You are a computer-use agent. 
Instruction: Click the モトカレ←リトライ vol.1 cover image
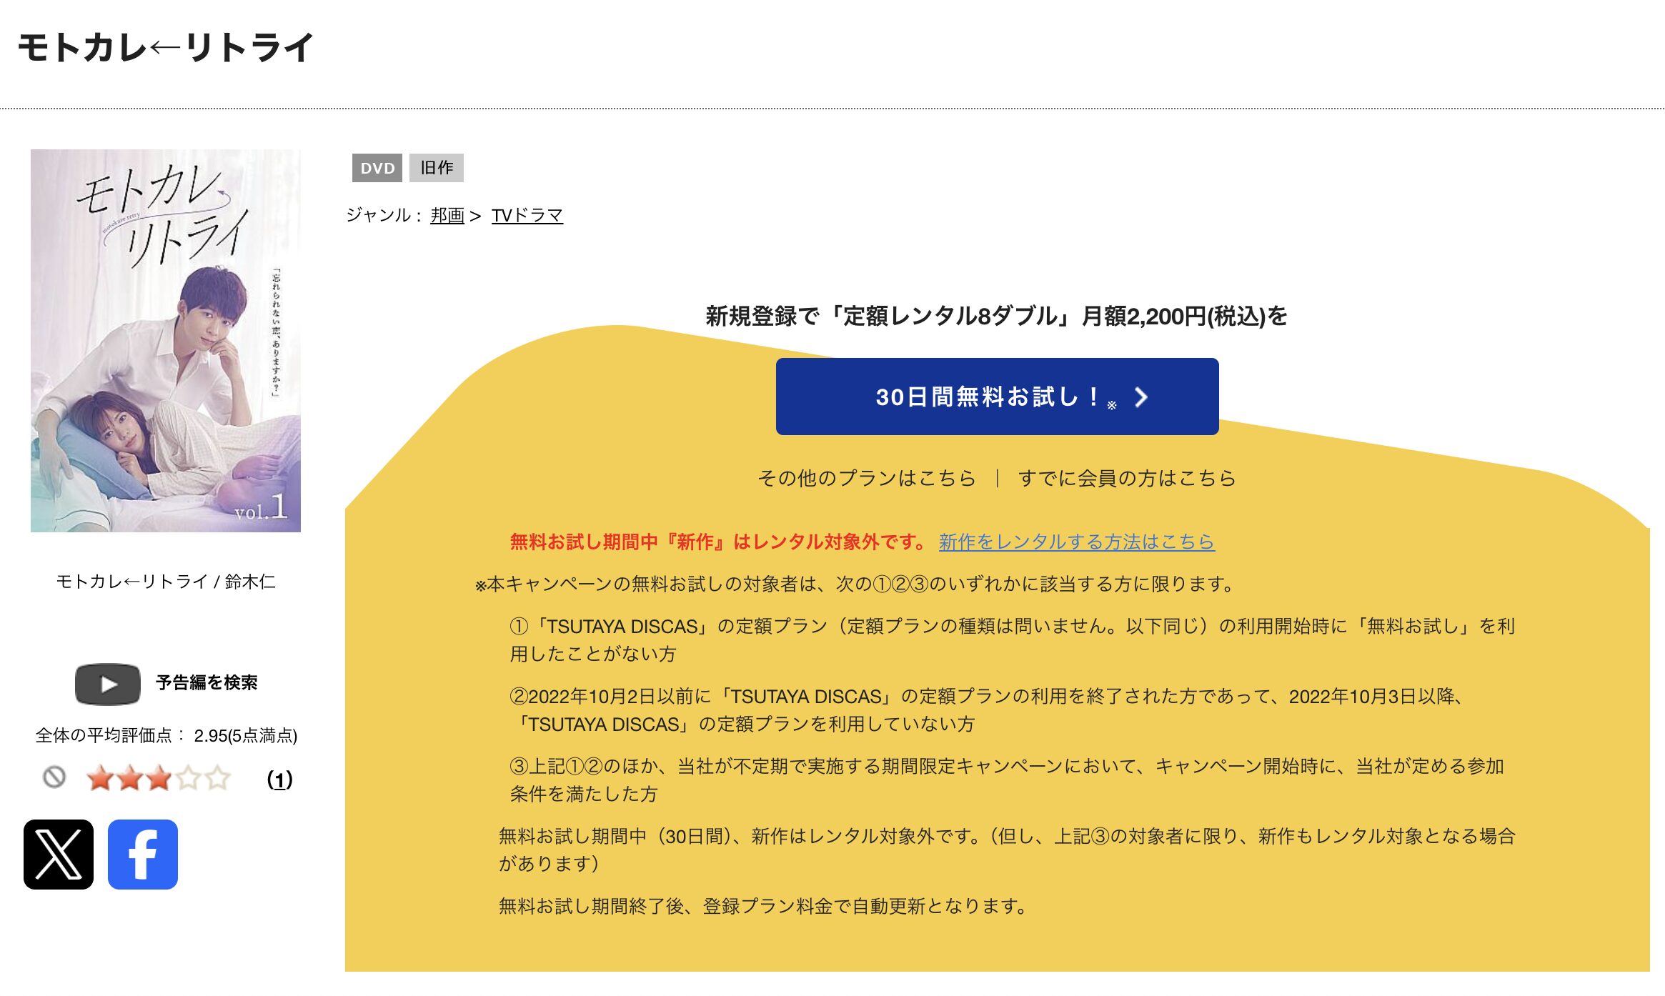click(x=166, y=341)
